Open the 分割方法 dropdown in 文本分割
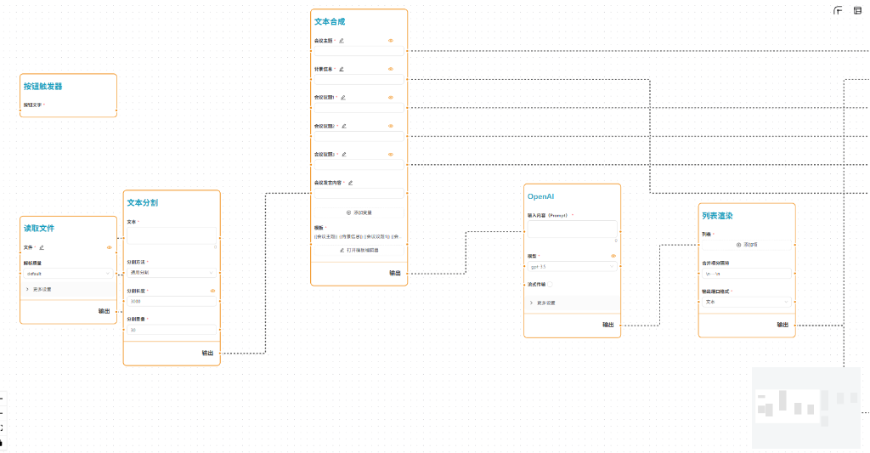Viewport: 870px width, 453px height. tap(172, 273)
